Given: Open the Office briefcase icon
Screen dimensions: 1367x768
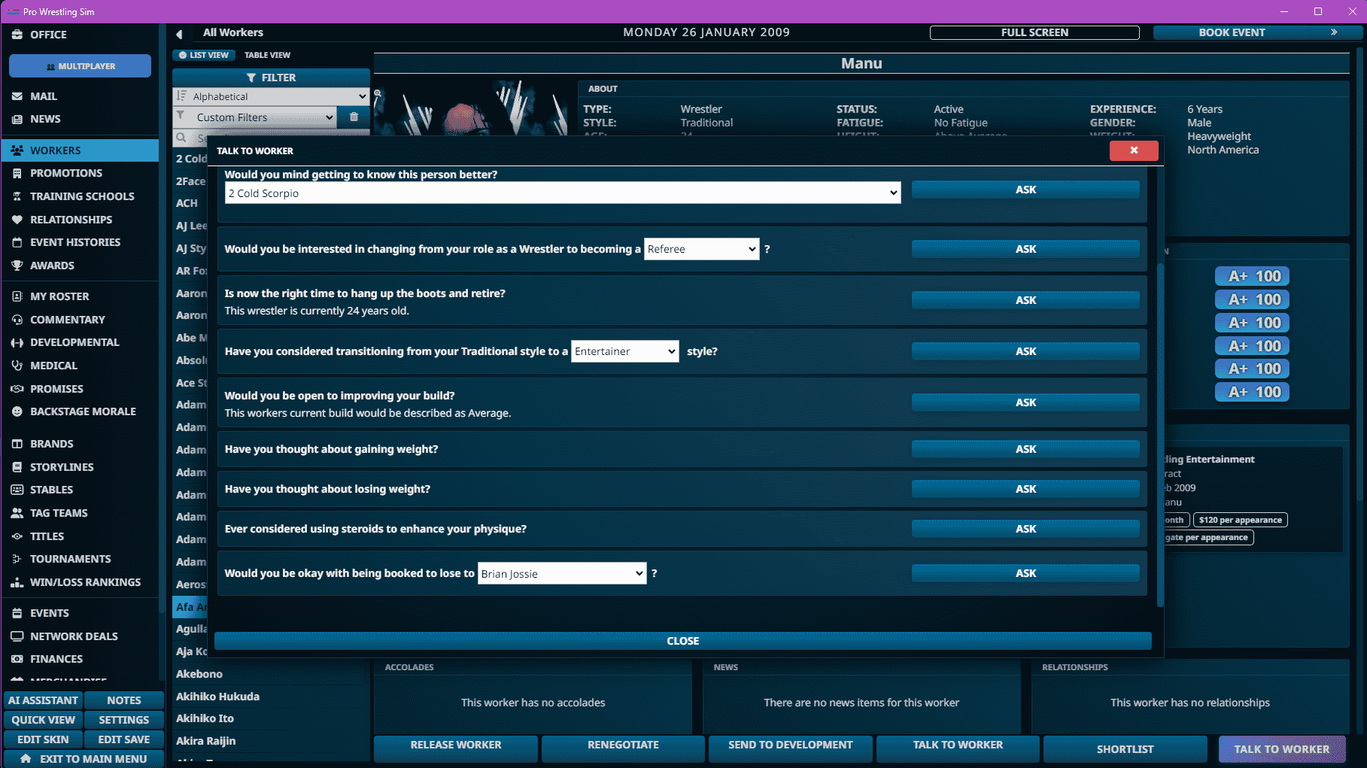Looking at the screenshot, I should click(x=17, y=35).
